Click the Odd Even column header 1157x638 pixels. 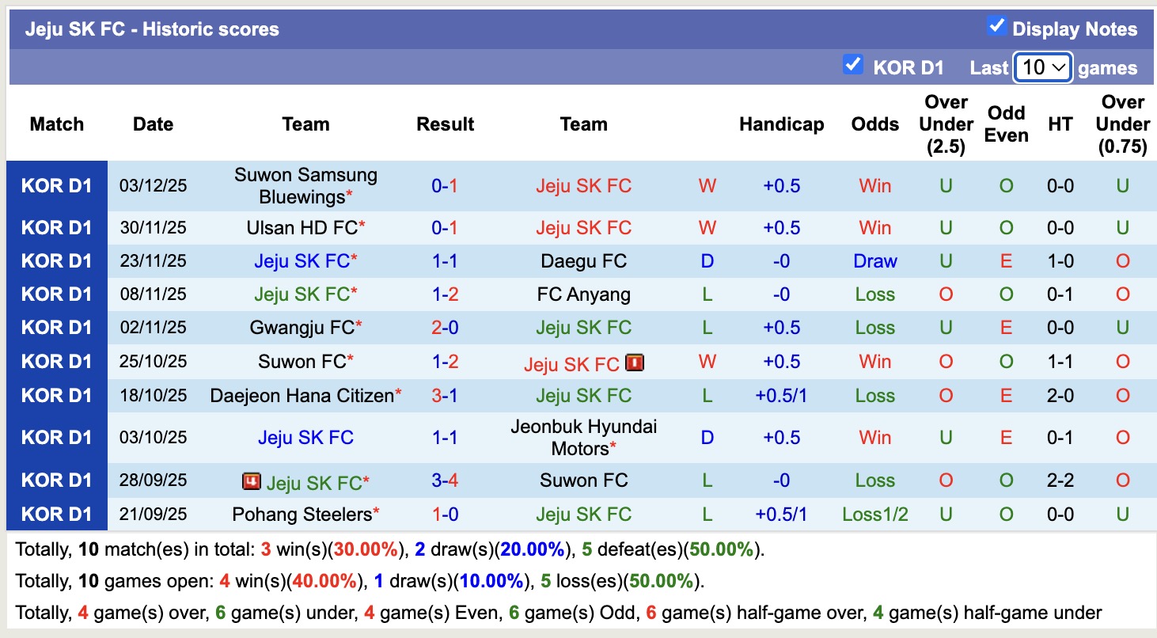tap(1006, 124)
